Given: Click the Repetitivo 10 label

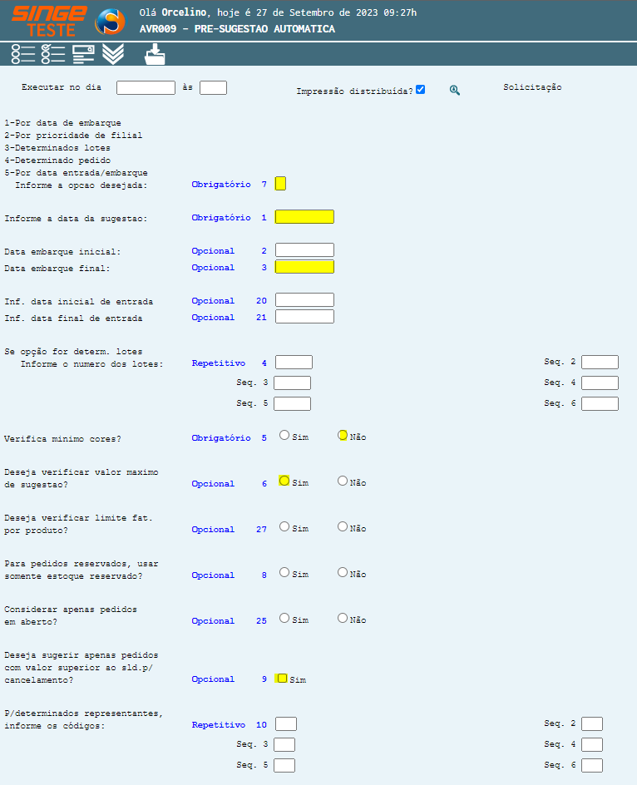Looking at the screenshot, I should 229,724.
